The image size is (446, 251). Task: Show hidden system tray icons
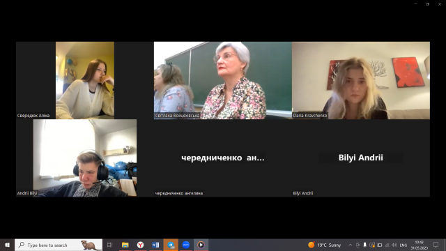coord(350,245)
